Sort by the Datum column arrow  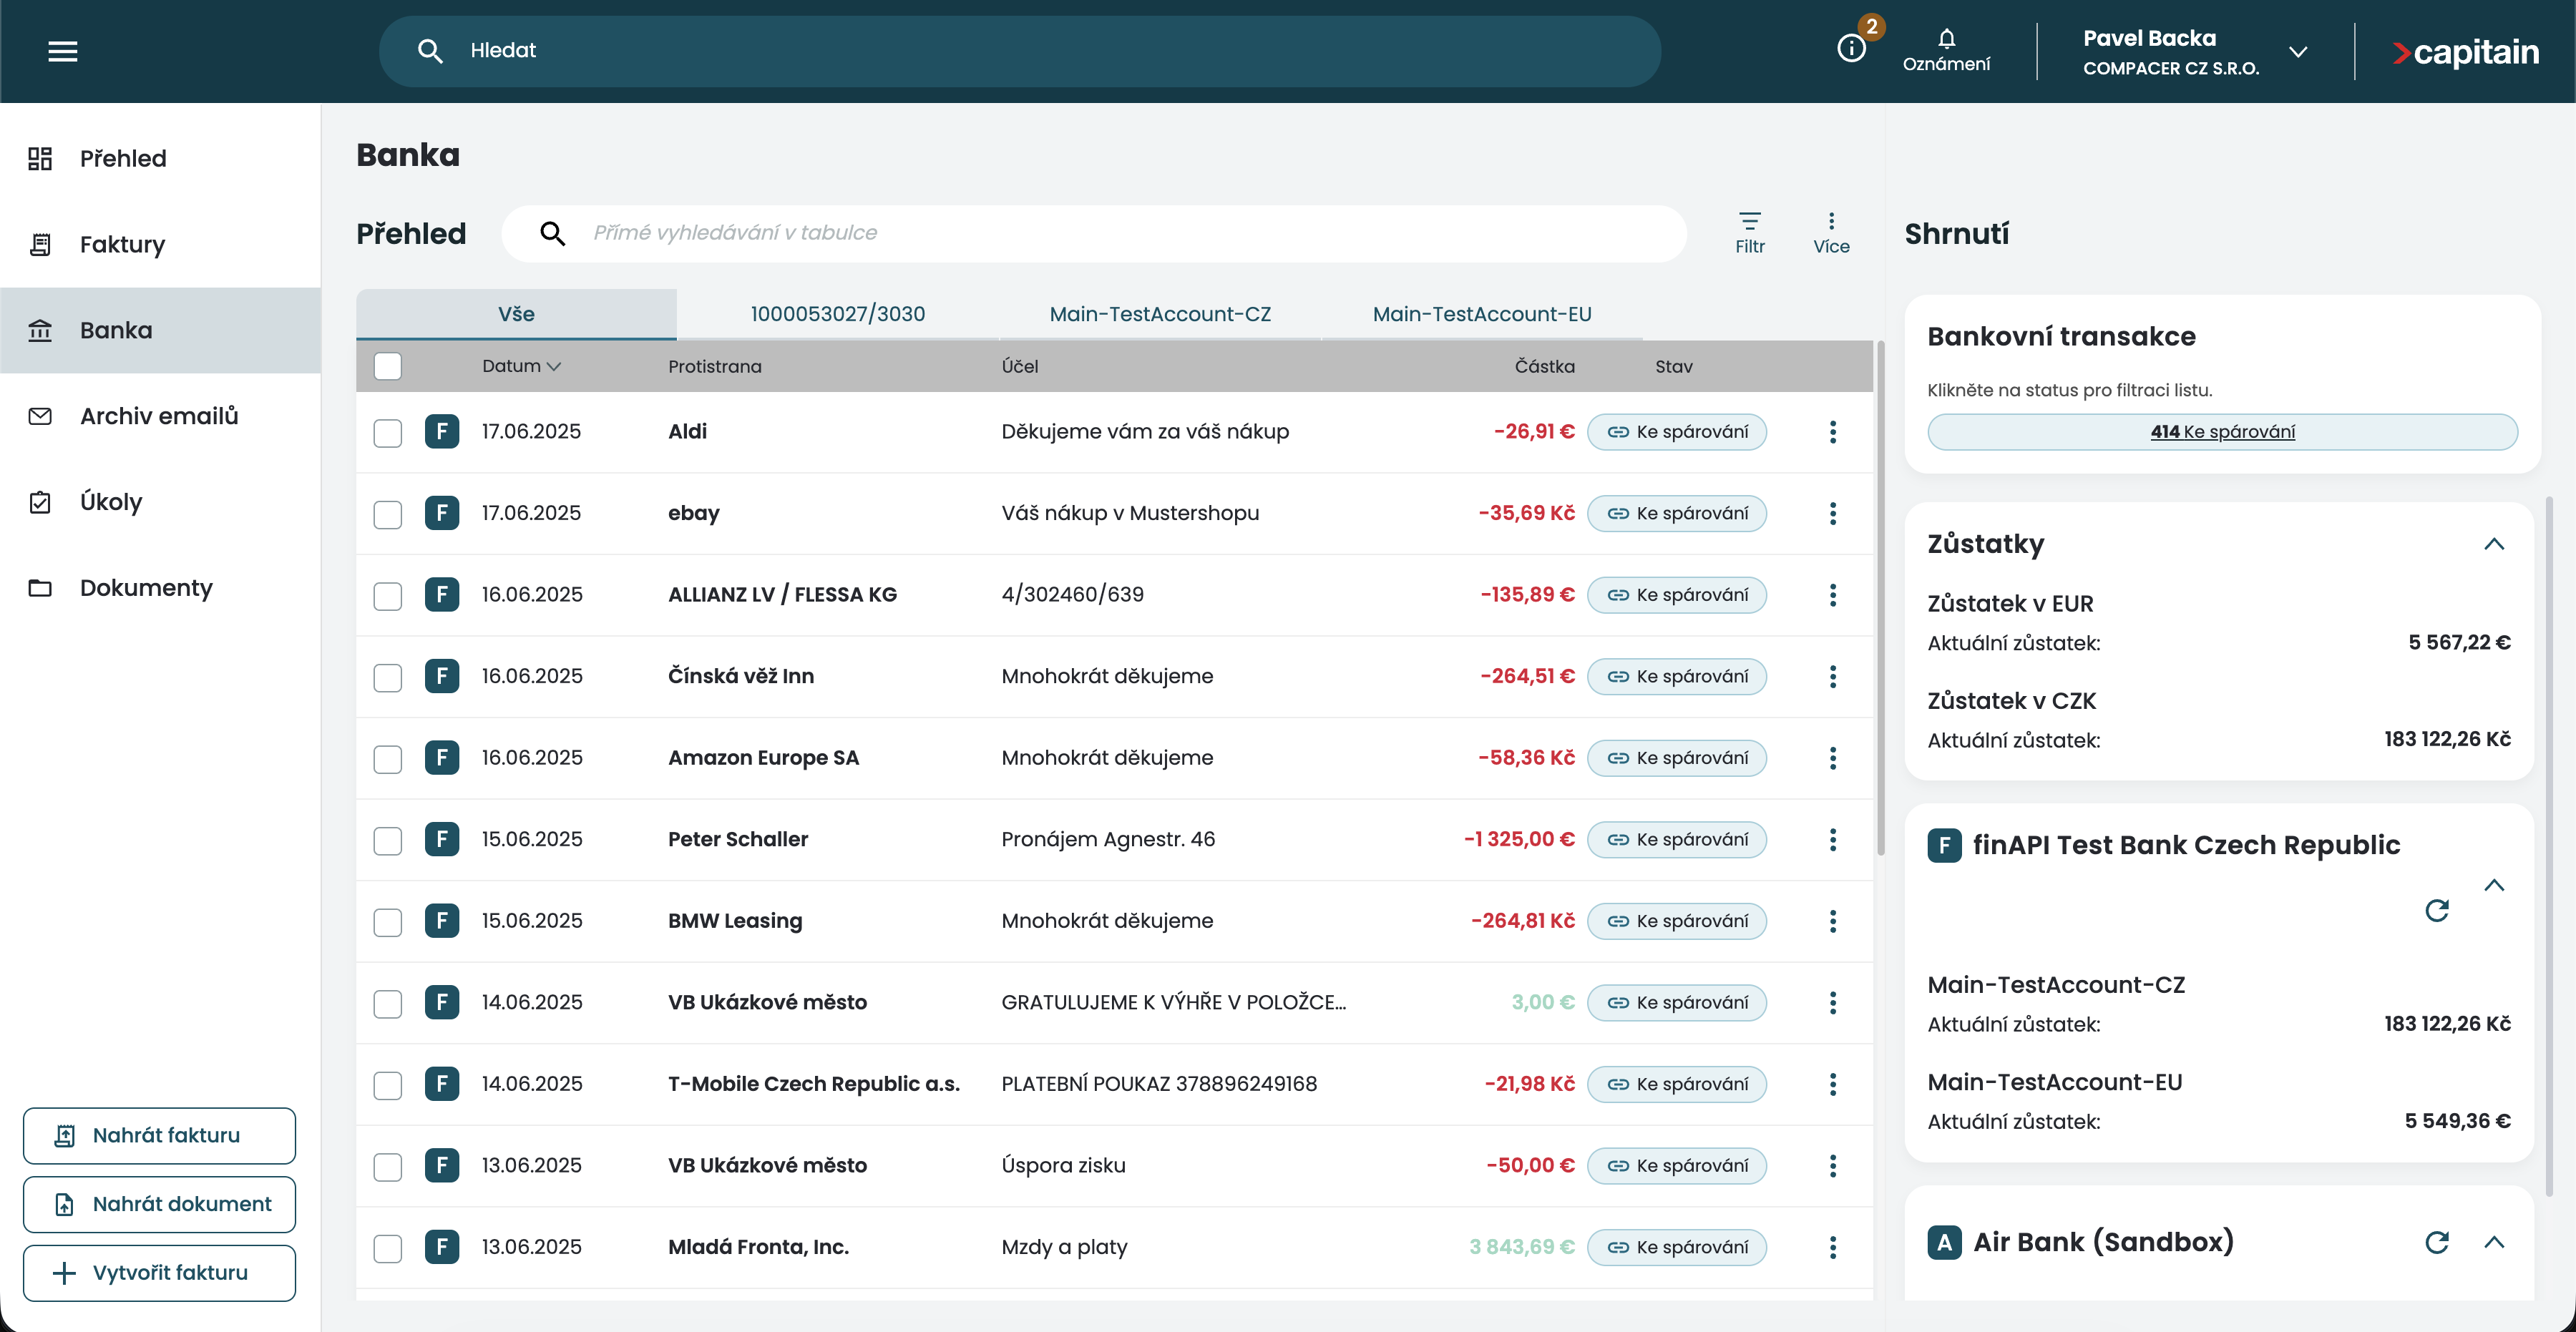(554, 366)
